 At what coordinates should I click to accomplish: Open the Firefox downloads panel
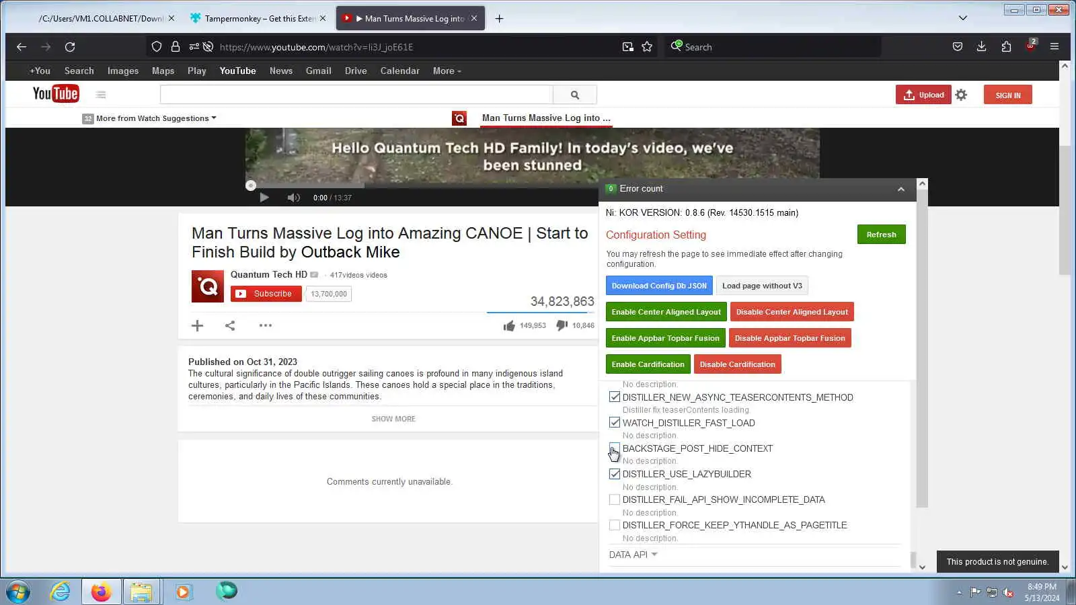click(982, 47)
